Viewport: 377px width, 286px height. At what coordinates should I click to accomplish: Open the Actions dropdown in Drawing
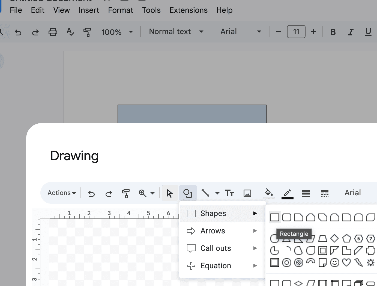tap(62, 193)
